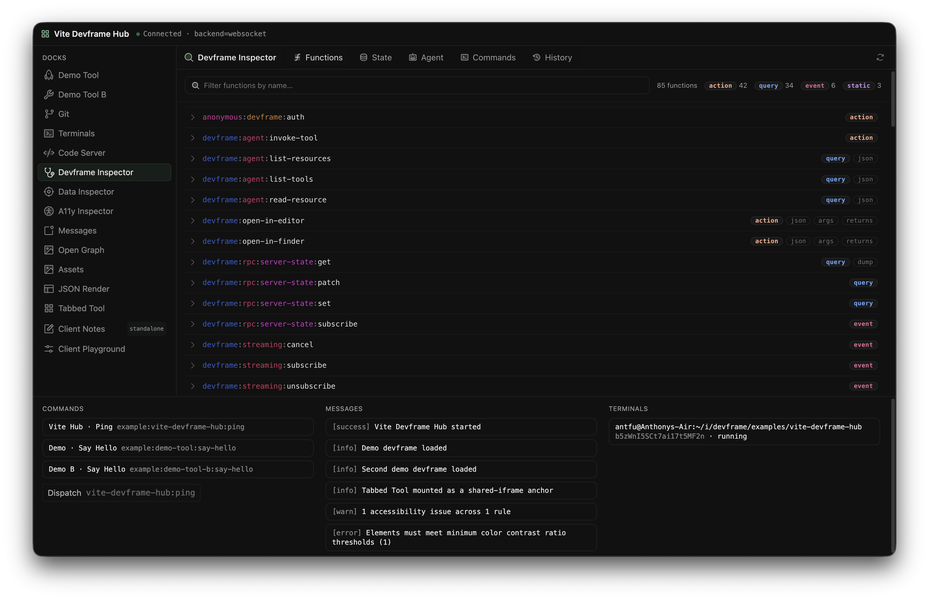Switch to the Agent tab
The width and height of the screenshot is (929, 600).
(x=426, y=57)
